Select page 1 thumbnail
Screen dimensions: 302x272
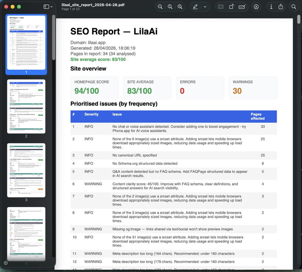click(x=26, y=43)
